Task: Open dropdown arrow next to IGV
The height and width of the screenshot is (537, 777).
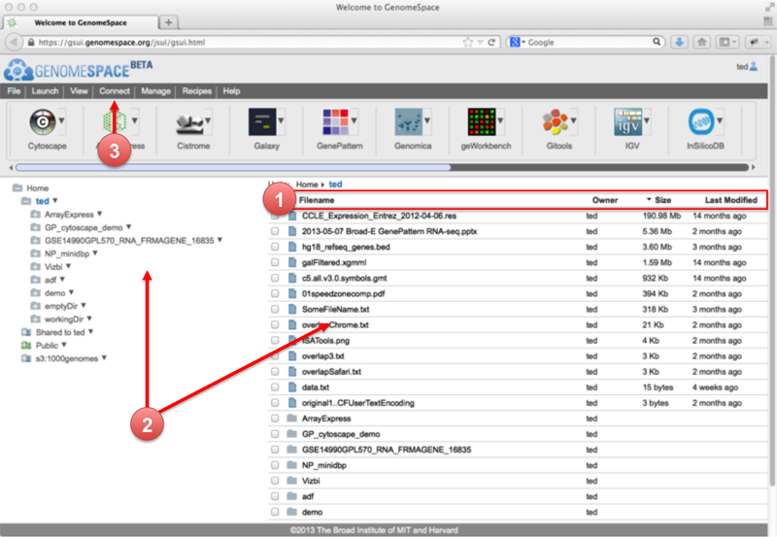Action: coord(647,120)
